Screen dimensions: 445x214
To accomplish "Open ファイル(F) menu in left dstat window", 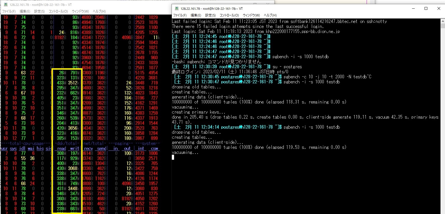I will coord(9,11).
